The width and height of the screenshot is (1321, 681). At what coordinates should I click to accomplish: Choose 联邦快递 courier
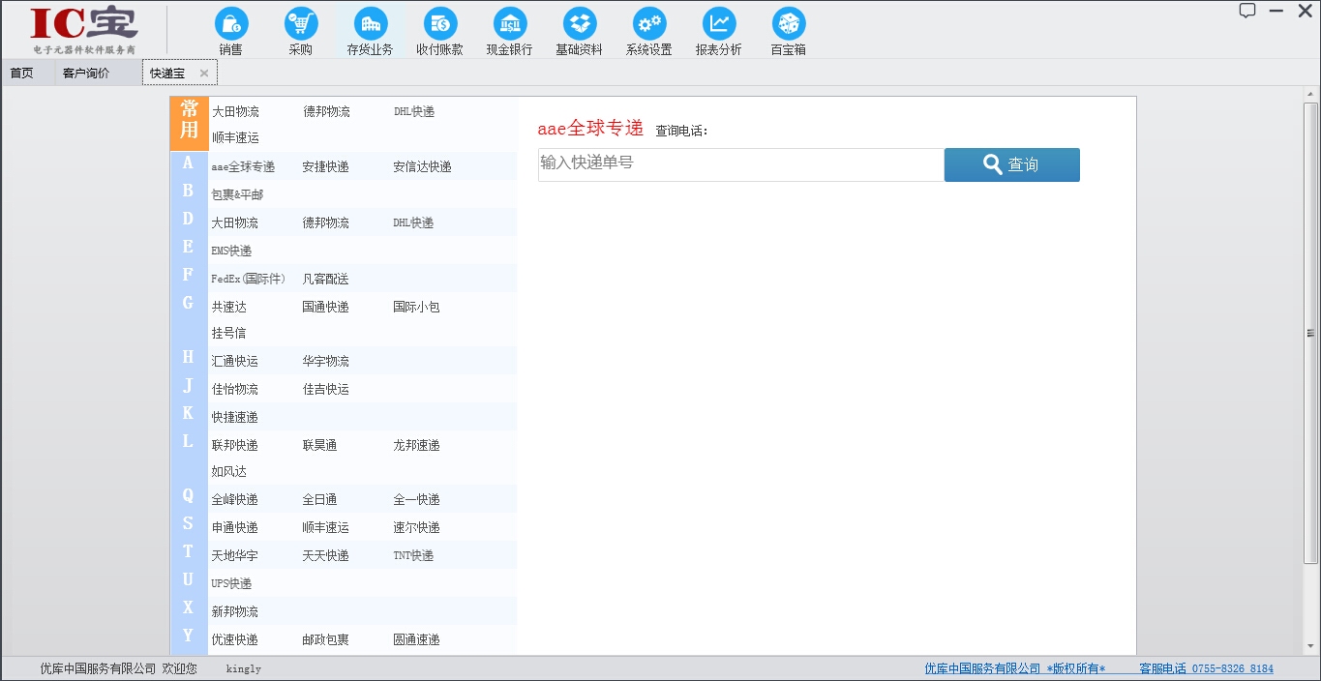tap(235, 446)
